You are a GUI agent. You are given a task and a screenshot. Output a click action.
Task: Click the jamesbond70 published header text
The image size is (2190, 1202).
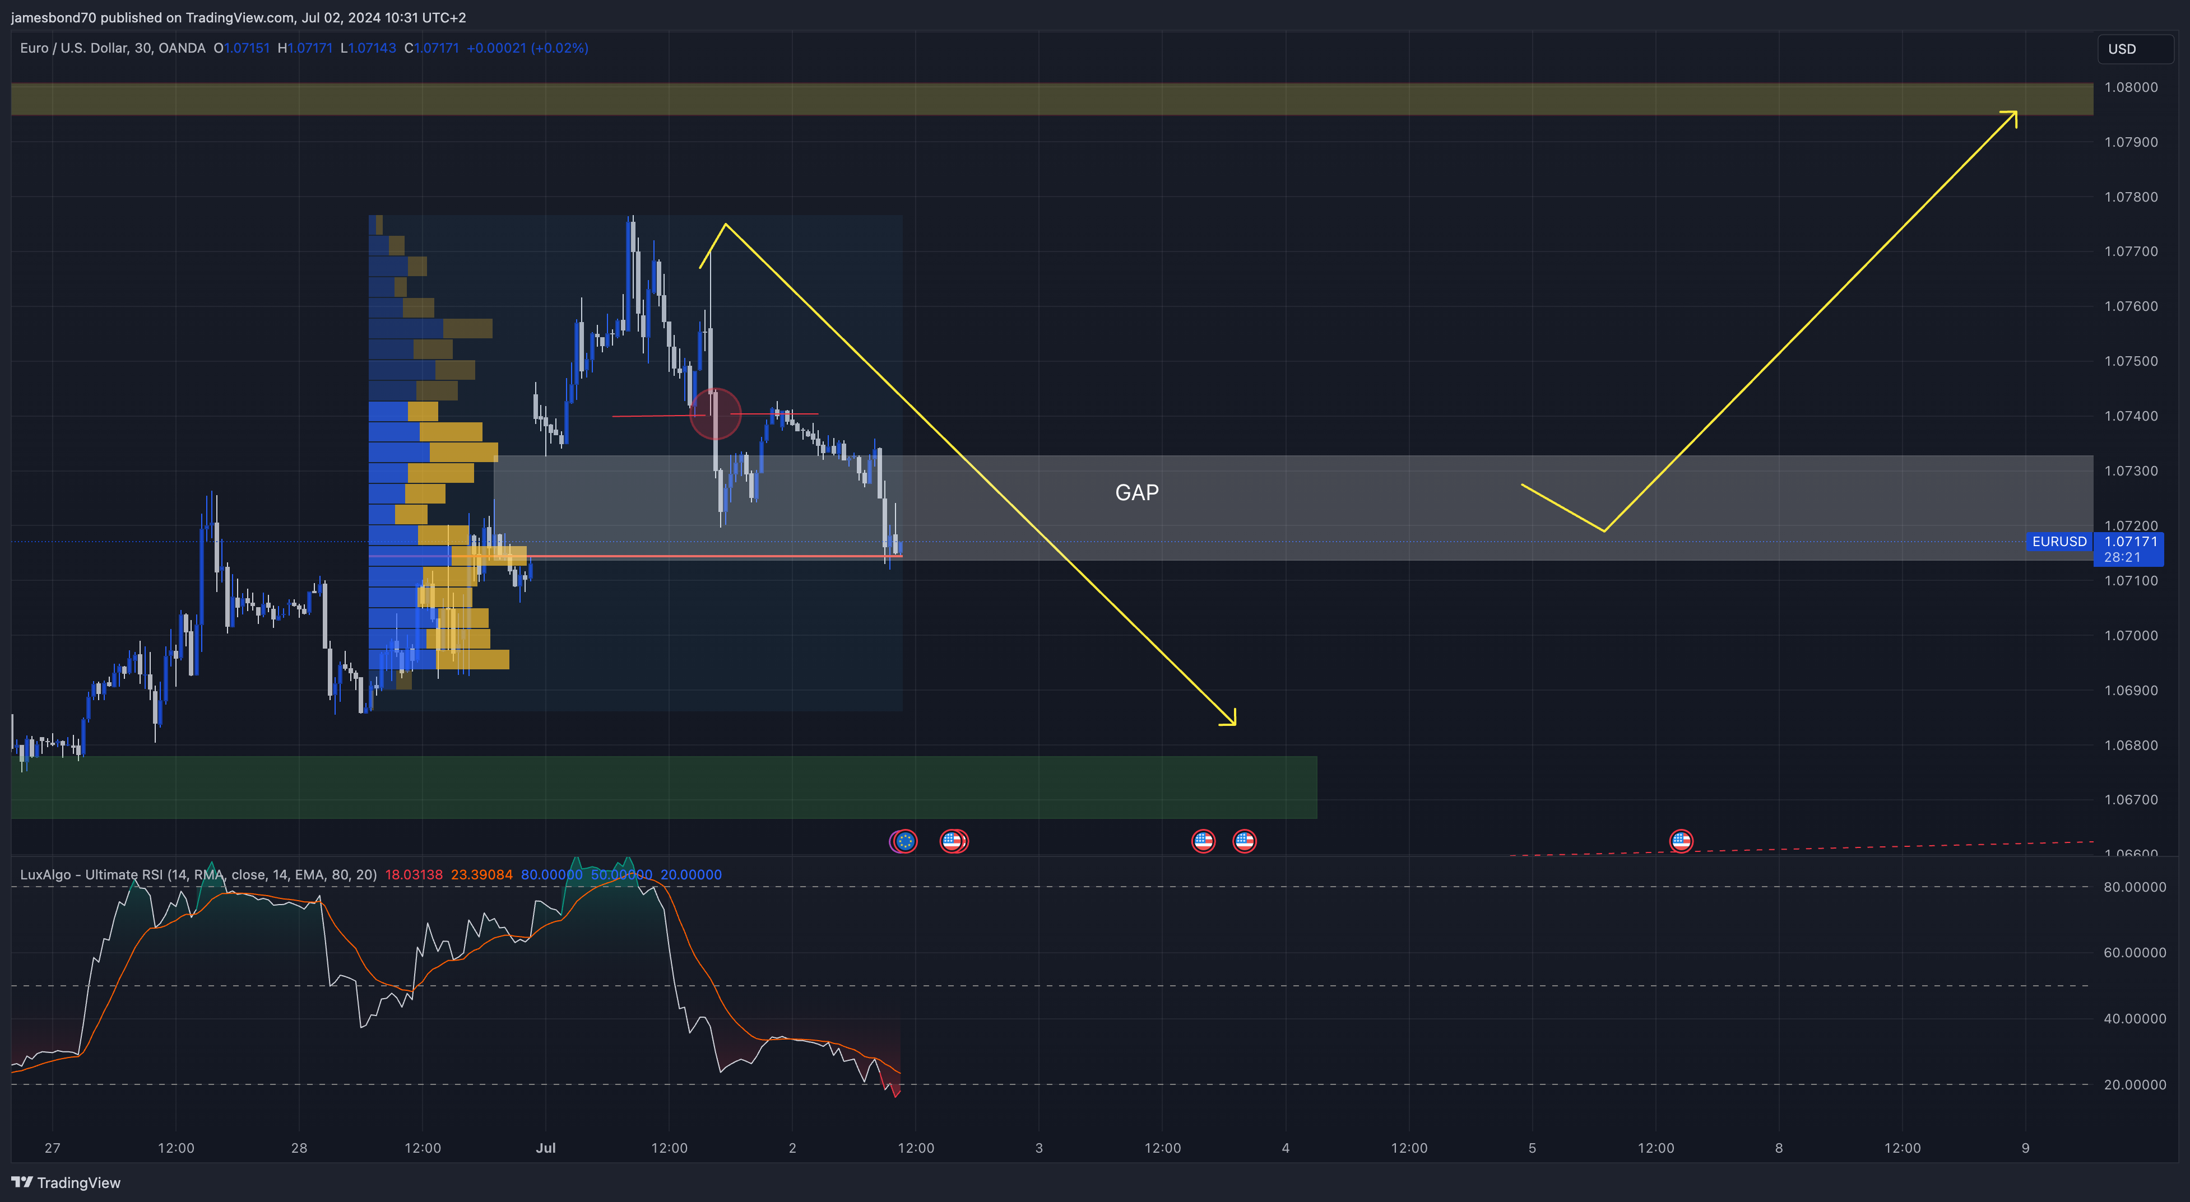pos(238,17)
